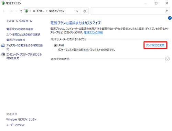Image resolution: width=172 pixels, height=131 pixels.
Task: Open the address bar history dropdown
Action: pyautogui.click(x=77, y=11)
